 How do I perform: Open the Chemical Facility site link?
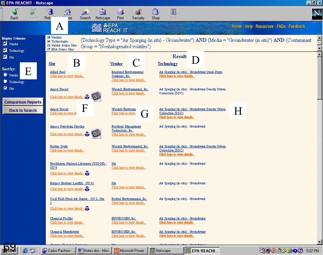[x=61, y=218]
